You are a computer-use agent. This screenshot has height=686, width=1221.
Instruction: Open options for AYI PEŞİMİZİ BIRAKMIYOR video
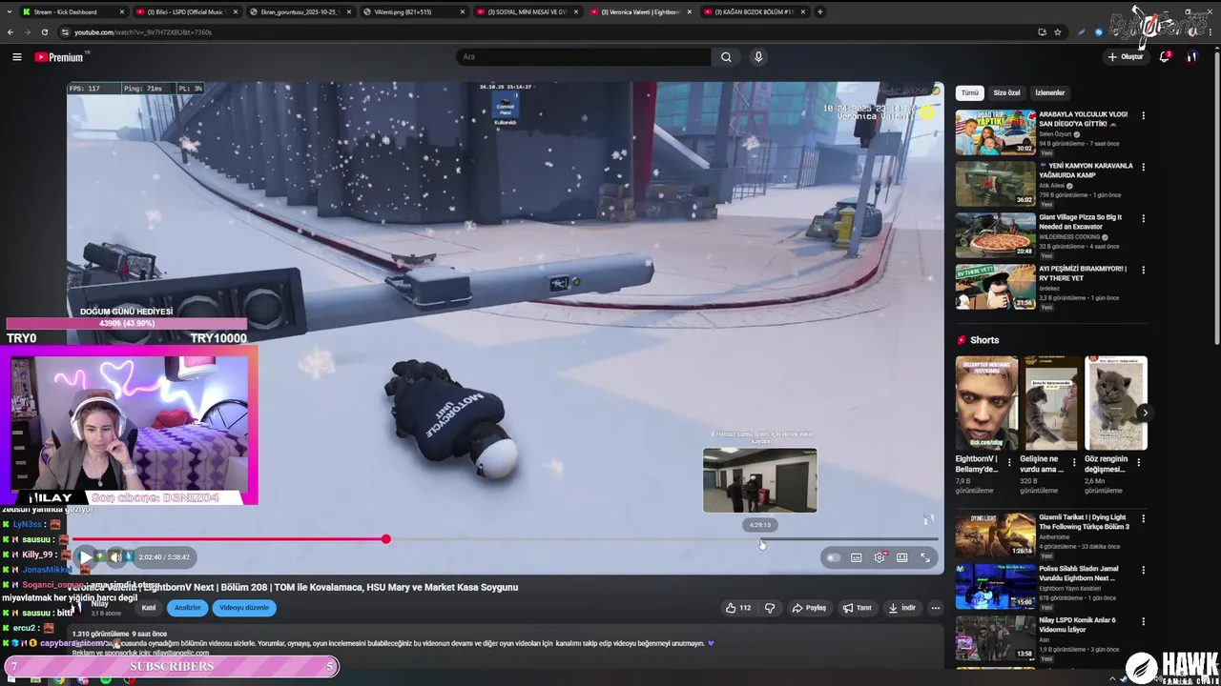pos(1143,271)
